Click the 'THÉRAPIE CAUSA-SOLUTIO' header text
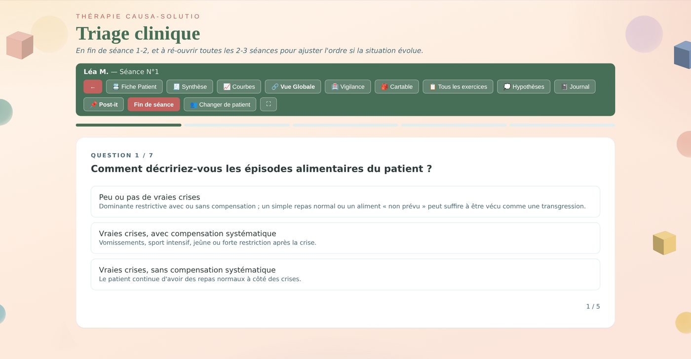The image size is (691, 359). click(138, 16)
